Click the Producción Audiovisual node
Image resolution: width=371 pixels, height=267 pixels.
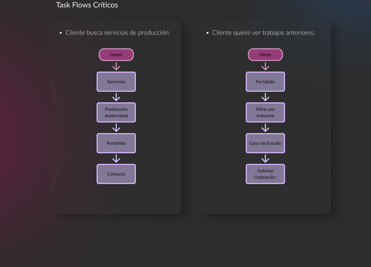pos(116,112)
